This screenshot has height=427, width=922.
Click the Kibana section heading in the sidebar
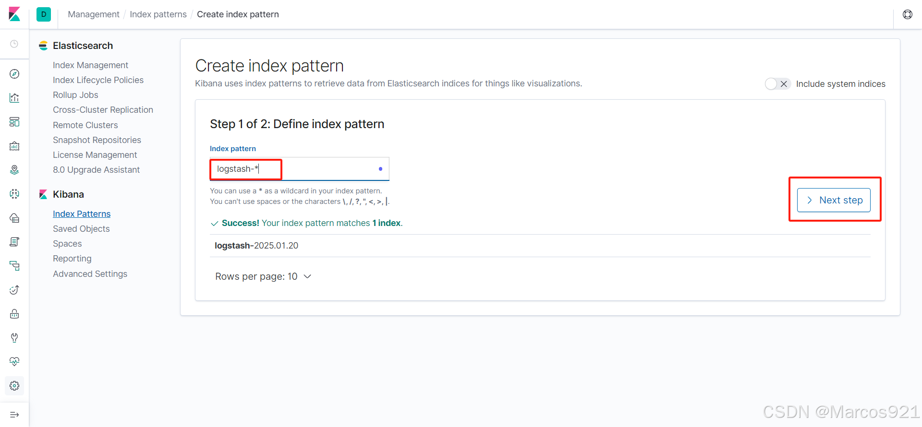coord(68,194)
